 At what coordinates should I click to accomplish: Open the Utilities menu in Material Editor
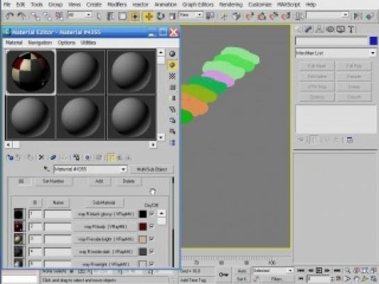(88, 42)
